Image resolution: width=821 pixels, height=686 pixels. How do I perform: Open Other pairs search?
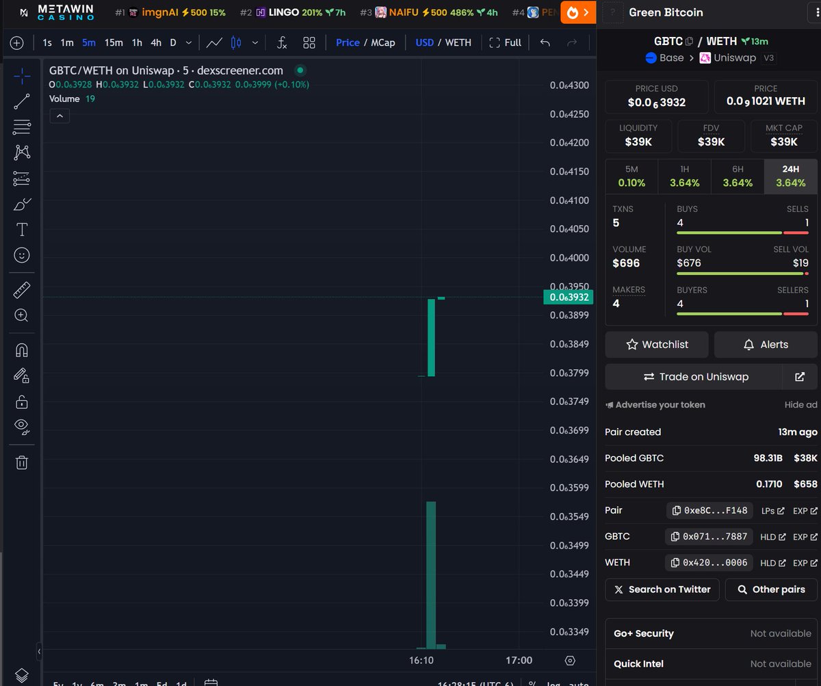coord(771,590)
